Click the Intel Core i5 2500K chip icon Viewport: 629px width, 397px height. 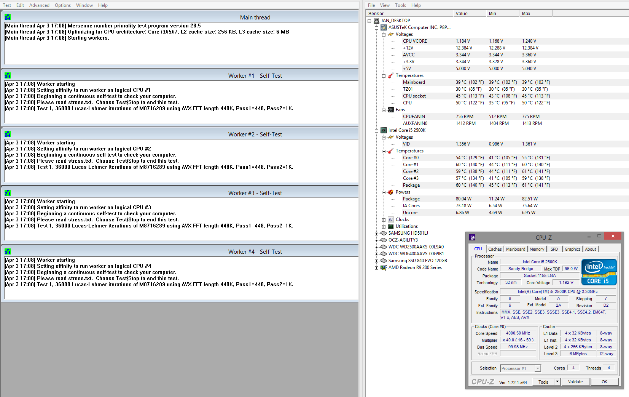coord(384,130)
